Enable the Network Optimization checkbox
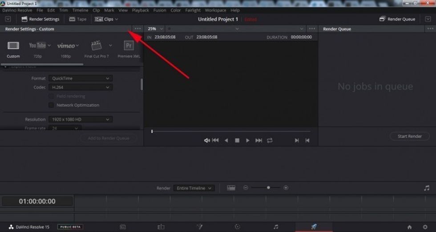 (51, 105)
